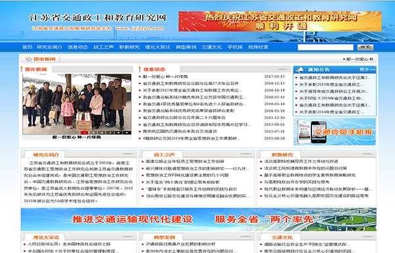This screenshot has height=253, width=395.
Task: Click the 搜索 search button
Action: click(x=365, y=47)
